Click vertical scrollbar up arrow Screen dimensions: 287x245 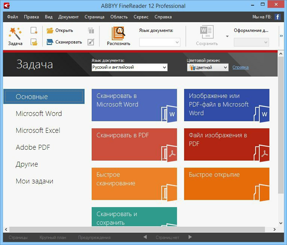pyautogui.click(x=281, y=54)
